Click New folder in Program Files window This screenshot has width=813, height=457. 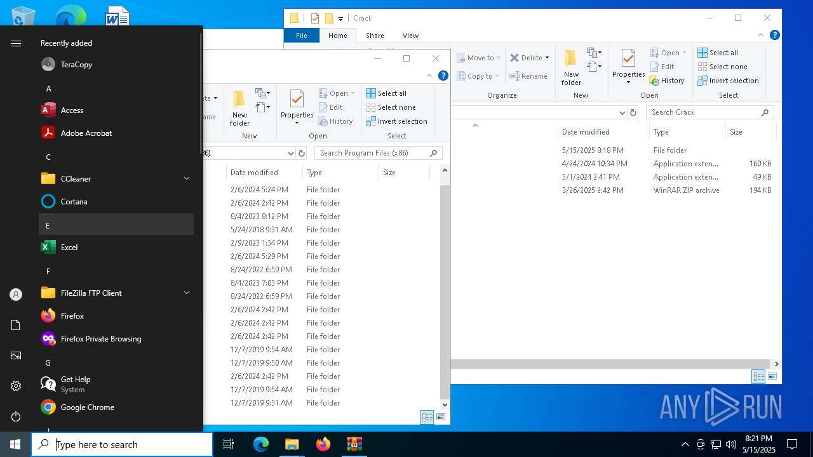point(239,107)
